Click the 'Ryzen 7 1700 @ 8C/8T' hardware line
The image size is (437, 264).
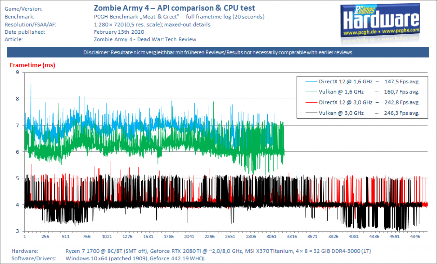218,251
